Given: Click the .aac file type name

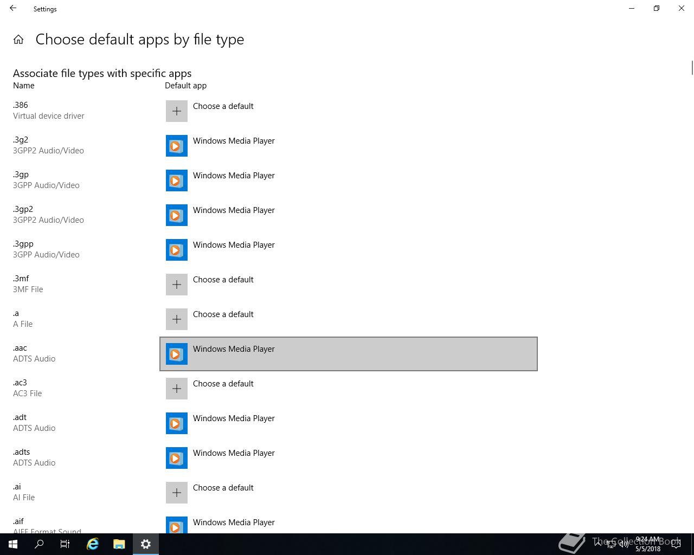Looking at the screenshot, I should (x=20, y=348).
